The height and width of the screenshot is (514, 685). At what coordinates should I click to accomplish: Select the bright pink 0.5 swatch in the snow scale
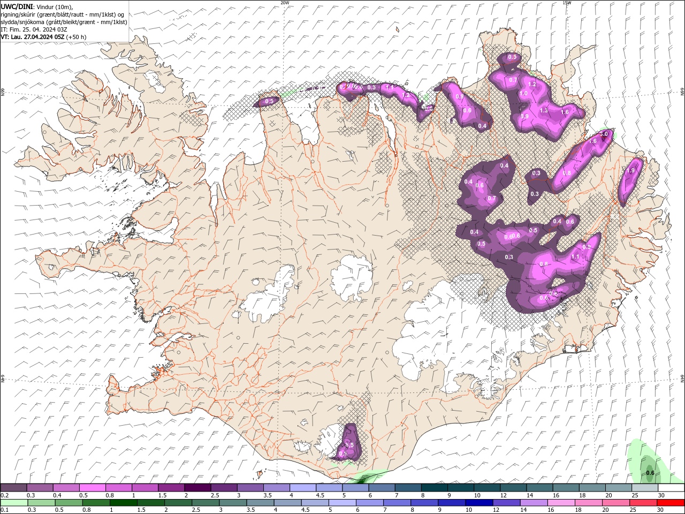[x=92, y=488]
